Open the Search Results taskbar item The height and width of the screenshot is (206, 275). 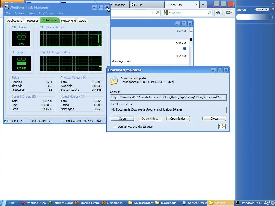pyautogui.click(x=195, y=203)
